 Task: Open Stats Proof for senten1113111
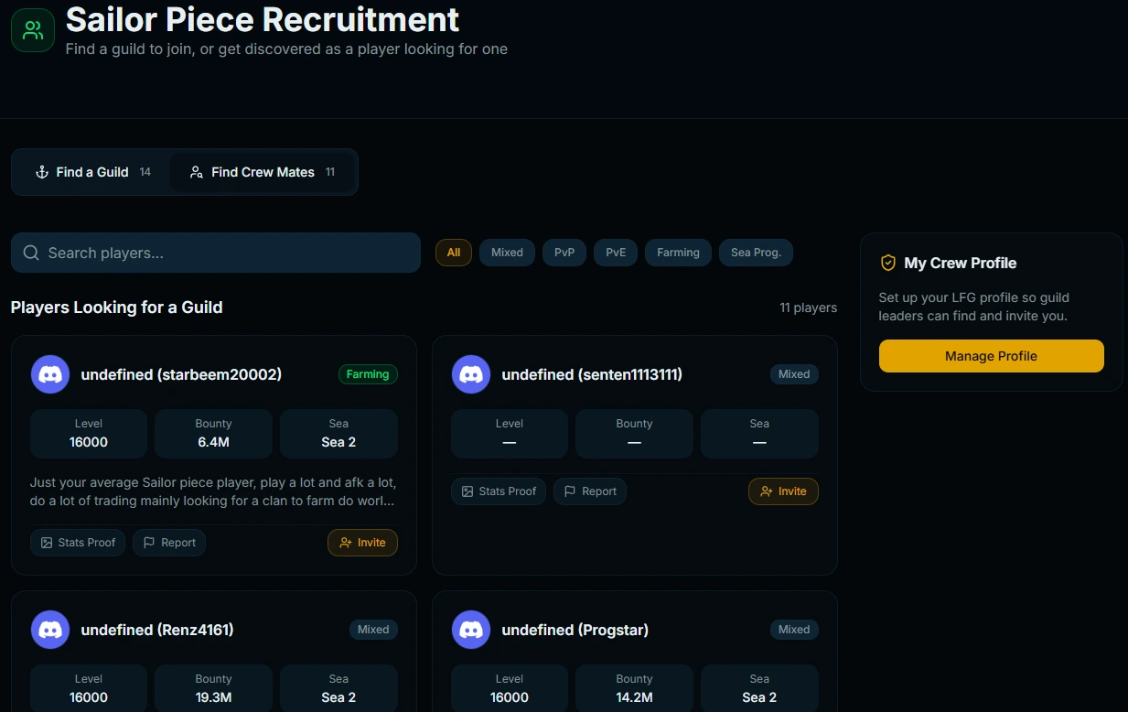[499, 491]
